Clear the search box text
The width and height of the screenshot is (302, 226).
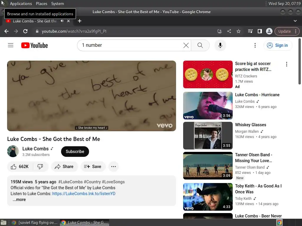tap(186, 45)
